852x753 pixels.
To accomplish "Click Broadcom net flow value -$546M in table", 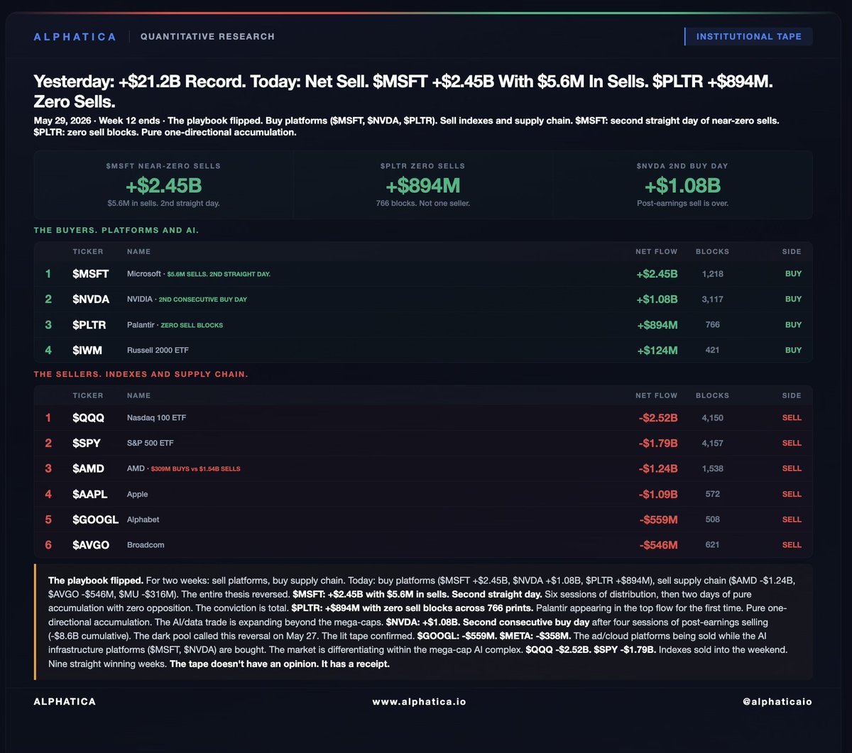I will [x=660, y=546].
